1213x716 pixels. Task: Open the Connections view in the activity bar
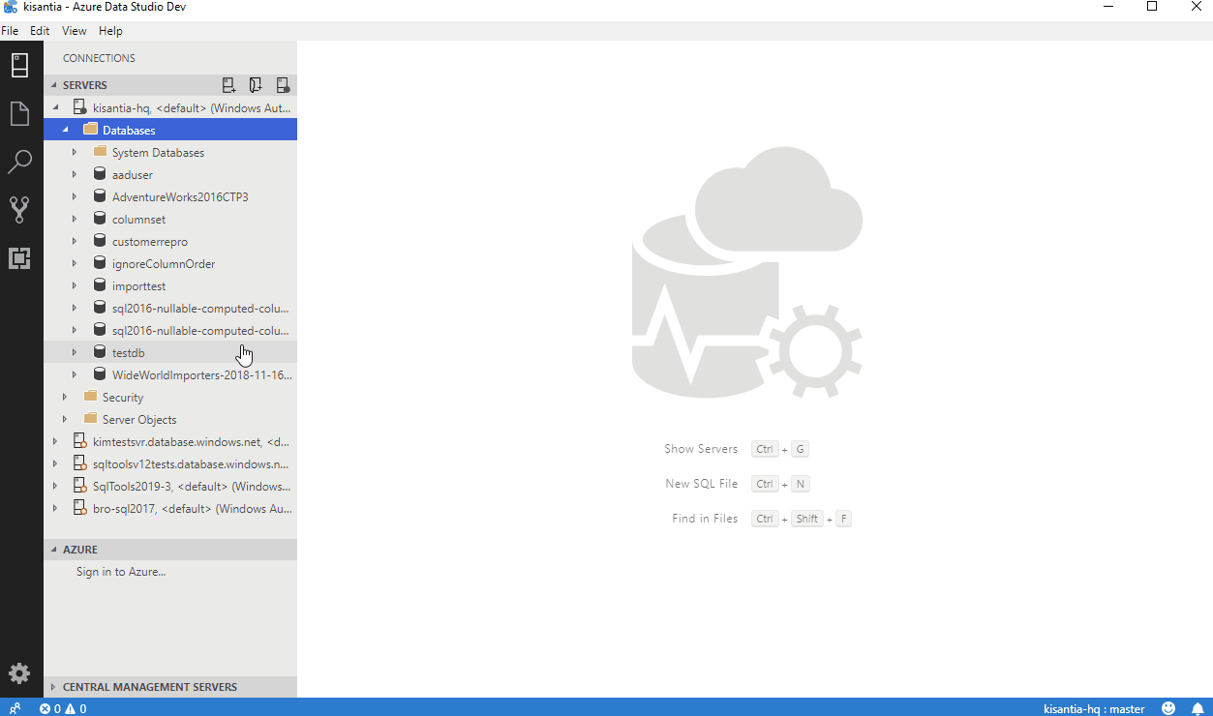coord(19,65)
